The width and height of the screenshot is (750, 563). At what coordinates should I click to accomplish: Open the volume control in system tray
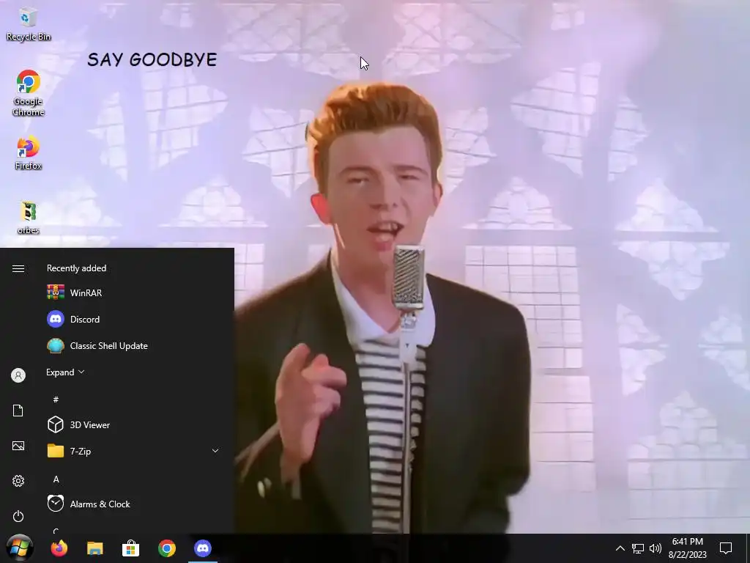[656, 548]
